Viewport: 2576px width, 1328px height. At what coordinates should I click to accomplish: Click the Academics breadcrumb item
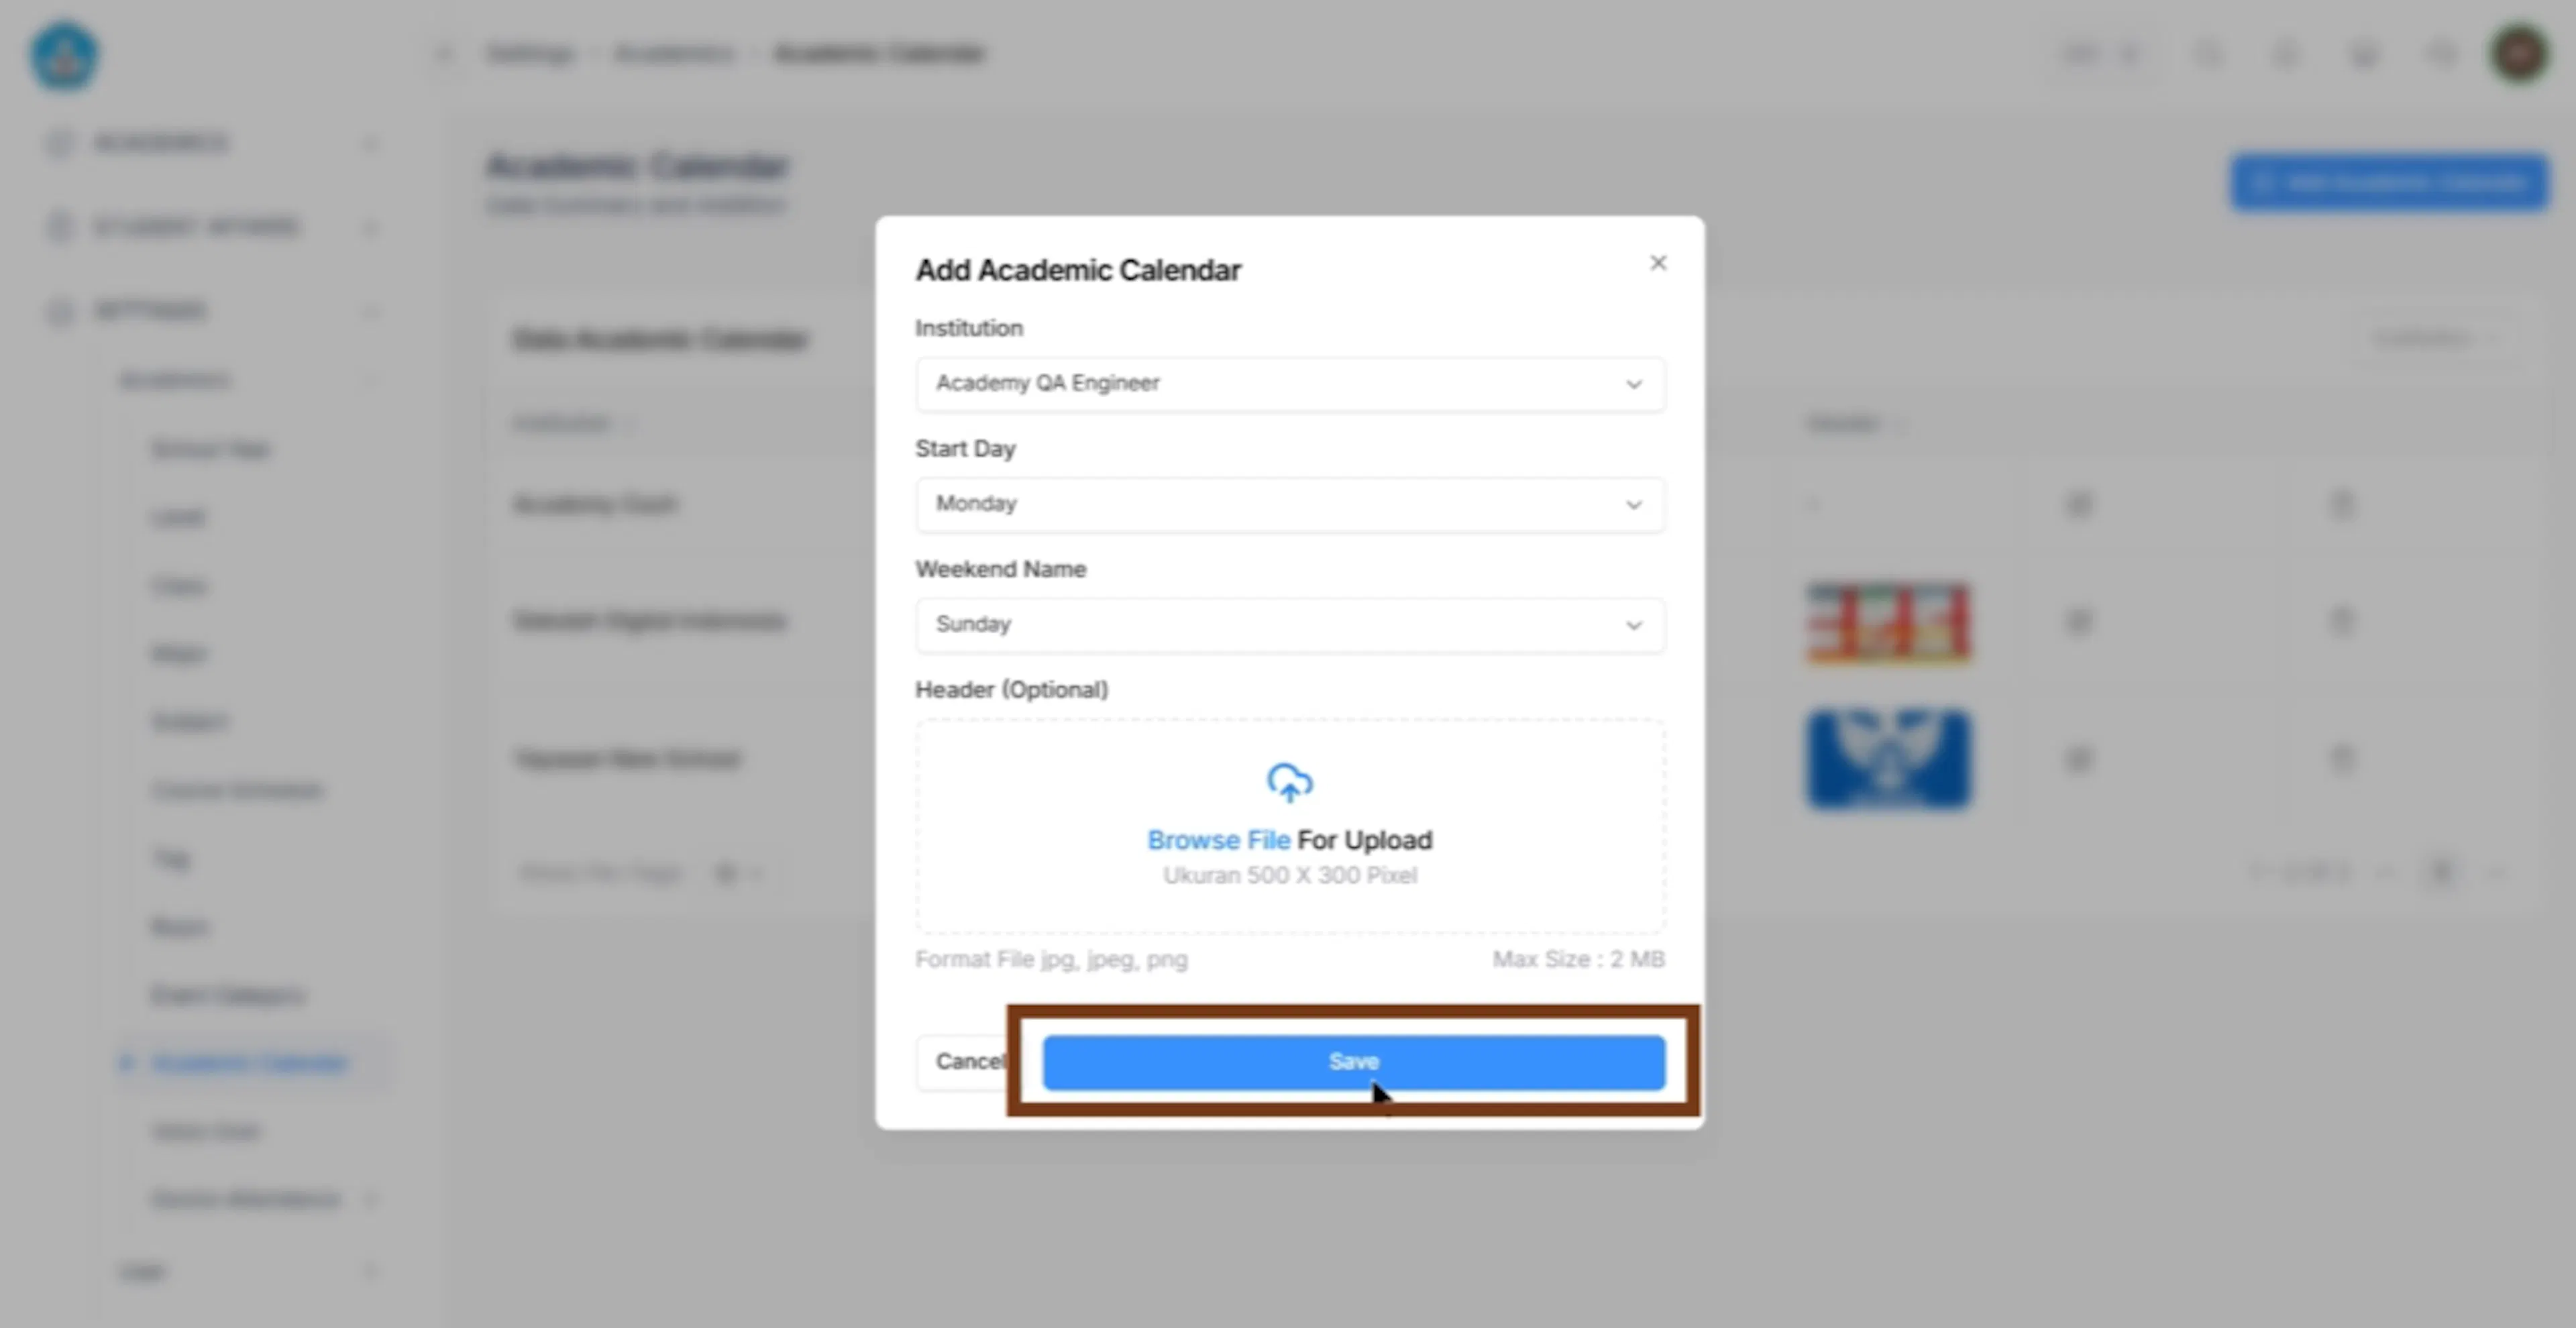pos(674,53)
